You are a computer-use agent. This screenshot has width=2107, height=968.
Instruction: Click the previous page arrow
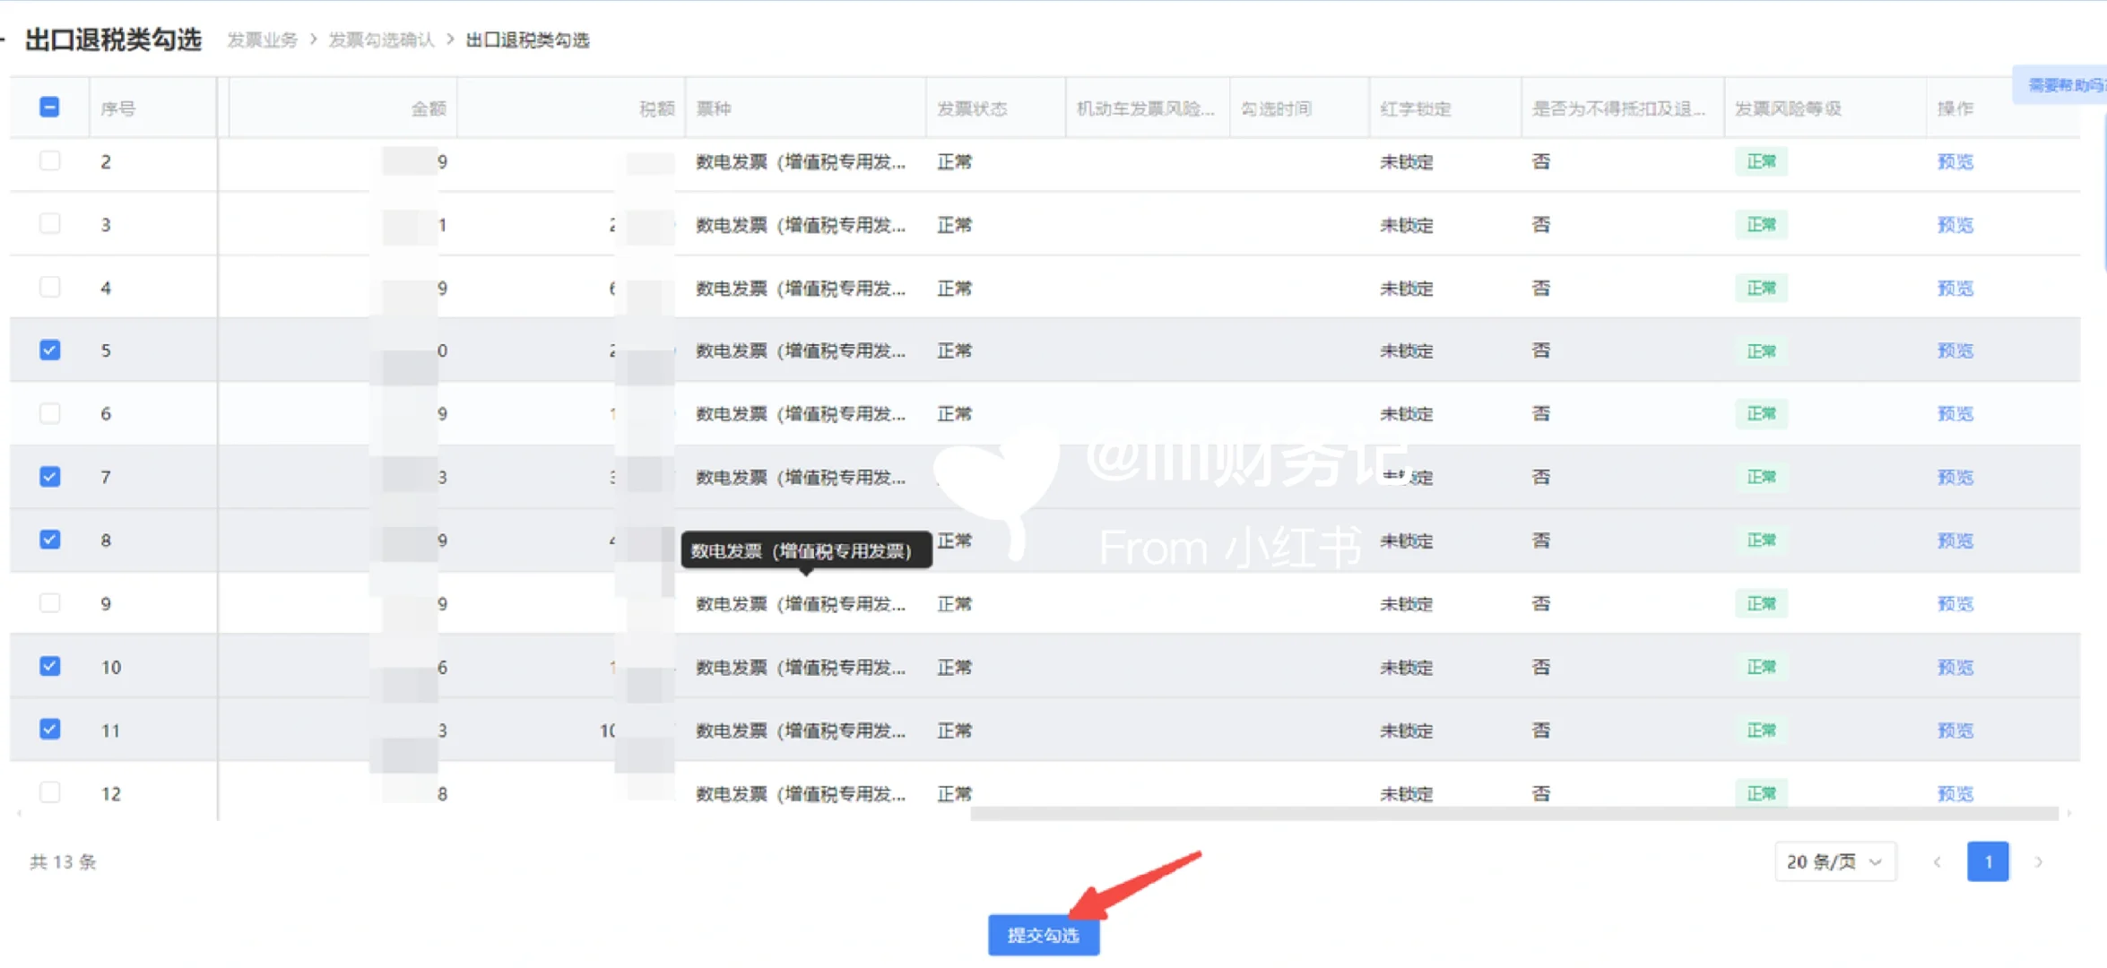click(x=1937, y=861)
